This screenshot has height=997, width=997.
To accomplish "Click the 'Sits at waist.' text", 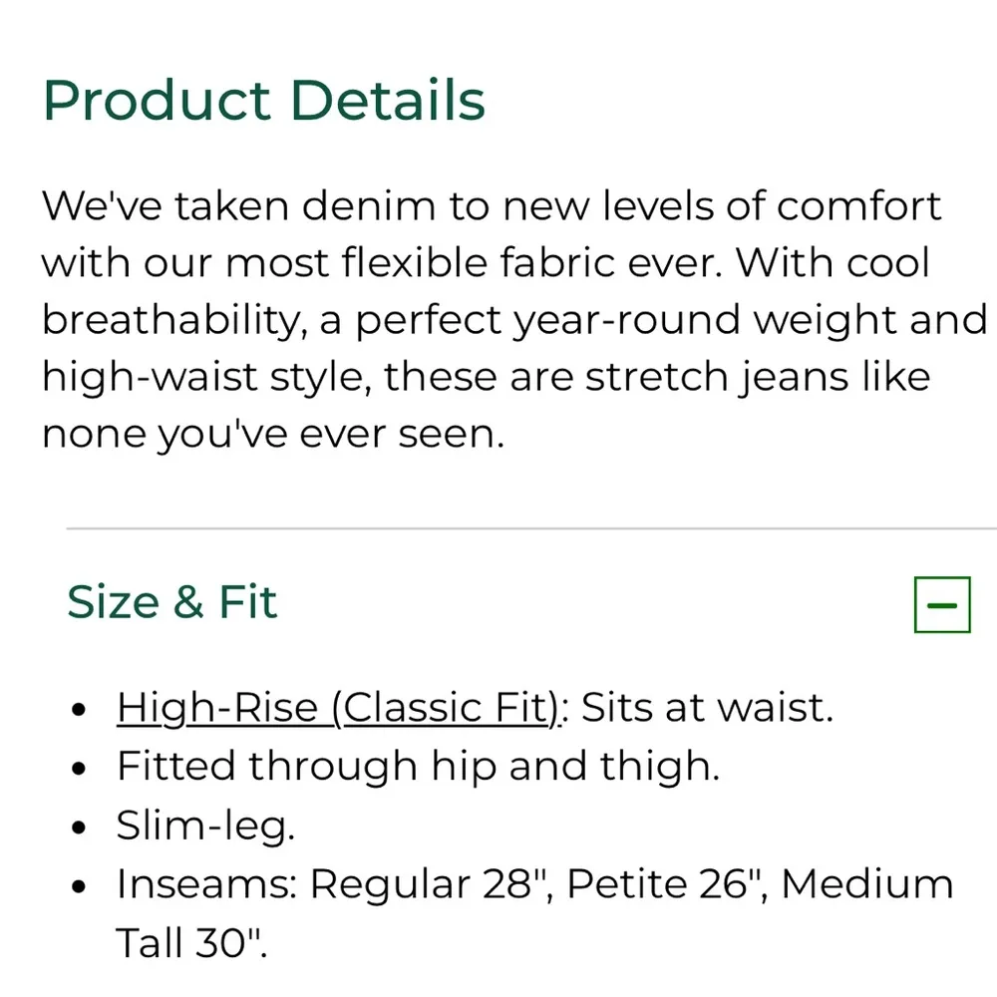I will coord(707,708).
